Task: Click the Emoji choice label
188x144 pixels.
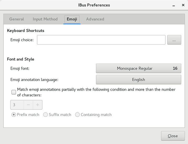Action: (22, 40)
